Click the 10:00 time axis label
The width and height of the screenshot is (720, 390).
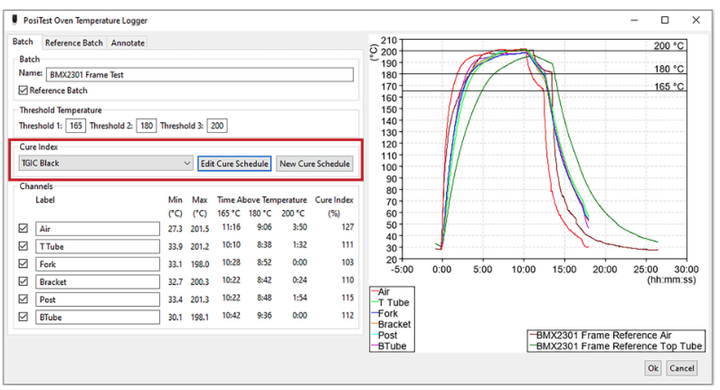tap(524, 269)
